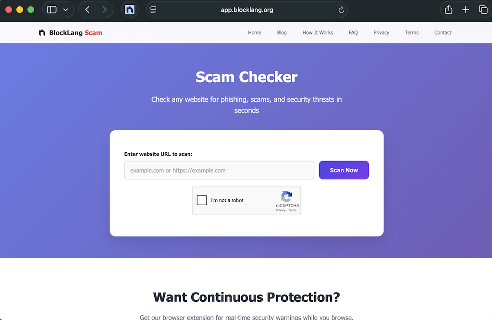This screenshot has width=492, height=320.
Task: Click the app.blocklang.org address bar
Action: tap(247, 10)
